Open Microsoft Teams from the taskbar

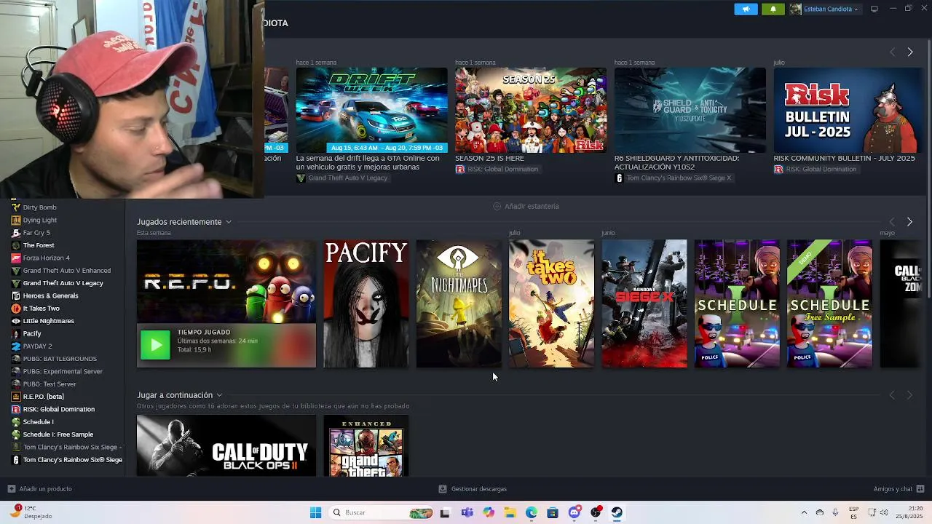(x=467, y=512)
